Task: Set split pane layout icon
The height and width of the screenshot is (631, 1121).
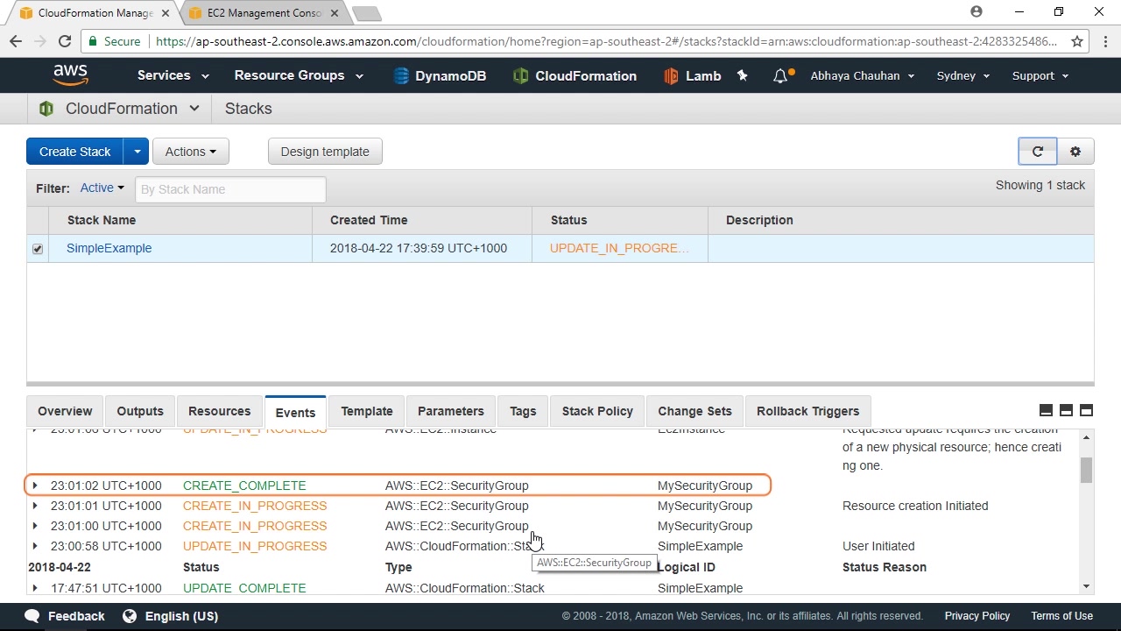Action: click(x=1066, y=411)
